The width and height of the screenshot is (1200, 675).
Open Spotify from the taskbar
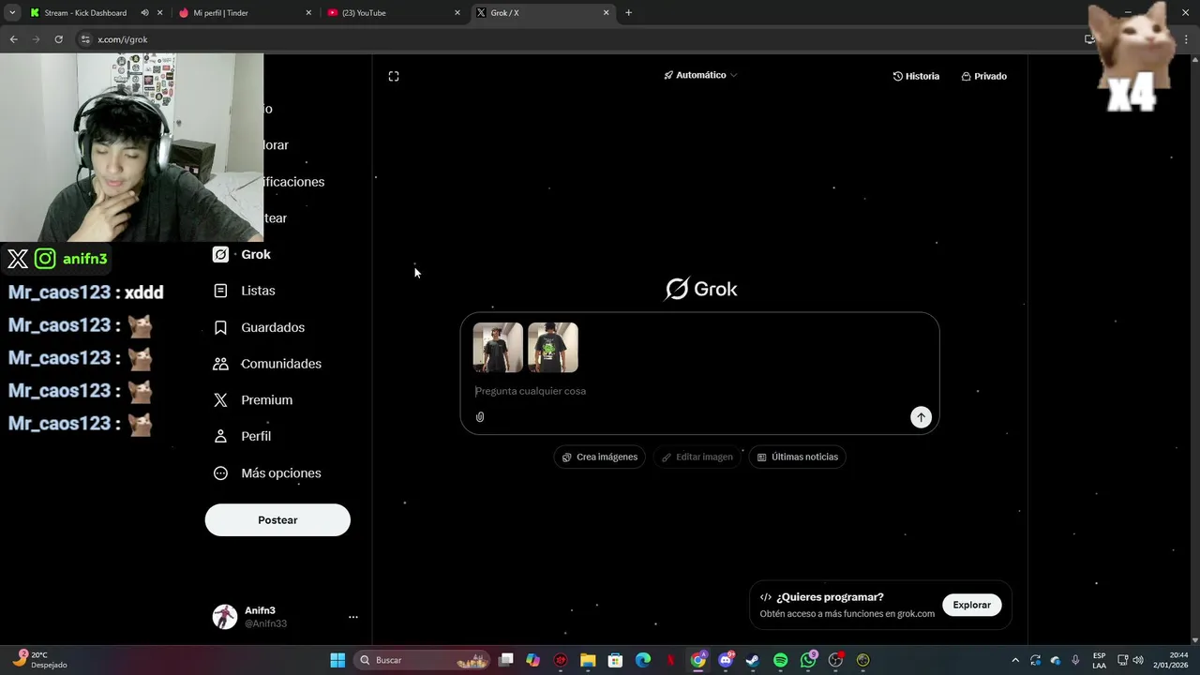coord(781,660)
